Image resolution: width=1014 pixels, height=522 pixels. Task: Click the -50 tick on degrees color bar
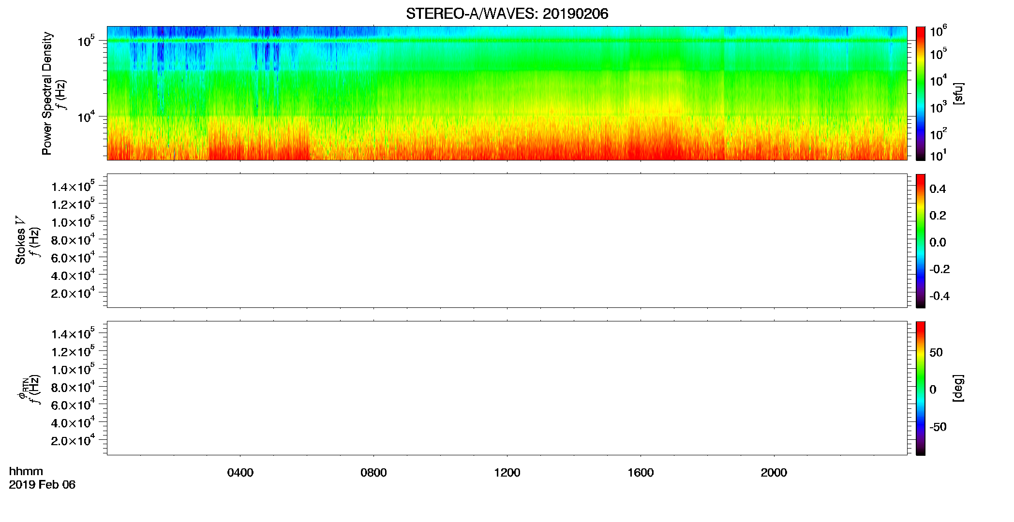coord(938,427)
